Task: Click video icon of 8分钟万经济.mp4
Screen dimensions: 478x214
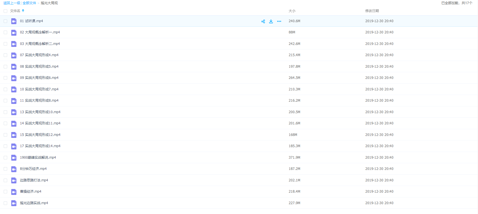Action: click(x=14, y=169)
